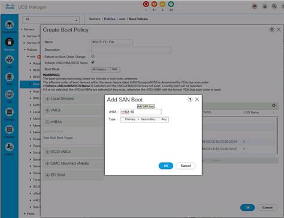Select Uefi boot mode
This screenshot has height=218, width=284.
(109, 69)
